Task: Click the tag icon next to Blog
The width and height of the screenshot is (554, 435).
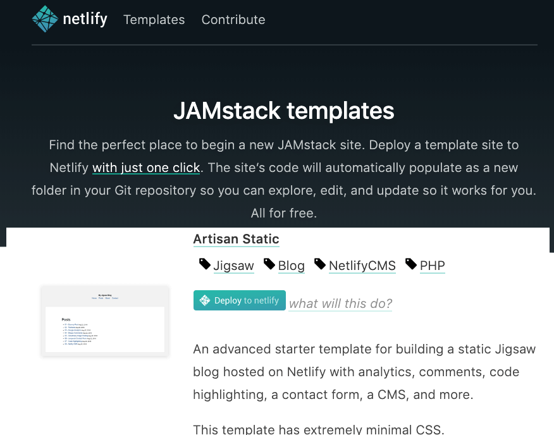Action: click(x=269, y=264)
